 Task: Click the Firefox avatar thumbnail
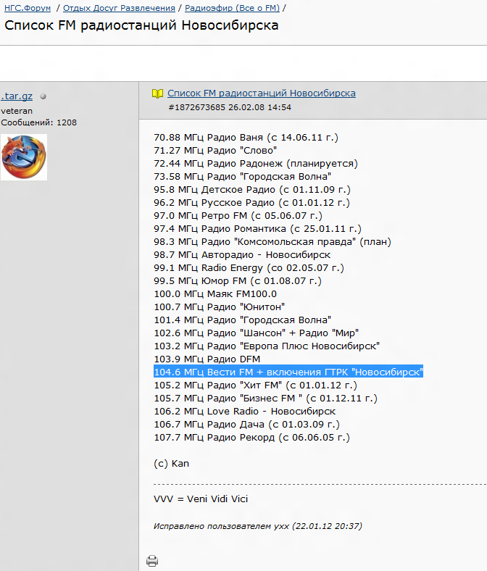(x=24, y=157)
